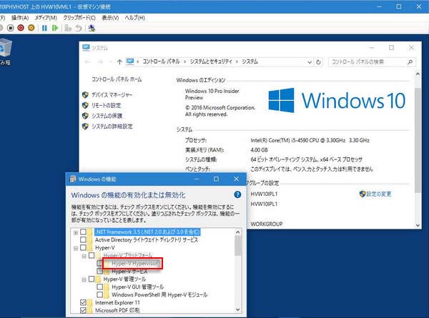Image resolution: width=429 pixels, height=318 pixels.
Task: Check the Hyper-V GUI 管理ツール checkbox
Action: [x=100, y=287]
